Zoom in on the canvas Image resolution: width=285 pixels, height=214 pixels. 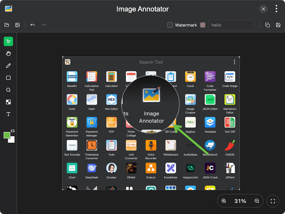(x=224, y=201)
